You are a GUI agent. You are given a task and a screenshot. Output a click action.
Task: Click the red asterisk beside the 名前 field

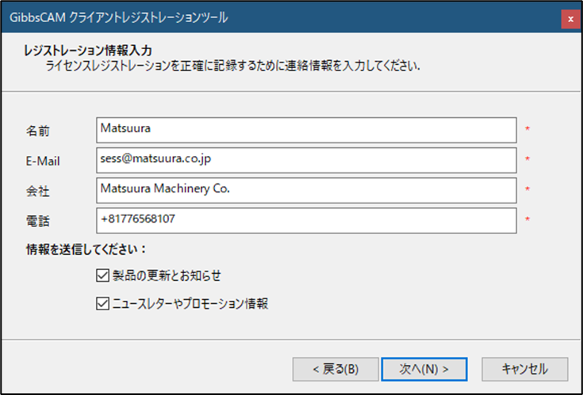tap(527, 128)
